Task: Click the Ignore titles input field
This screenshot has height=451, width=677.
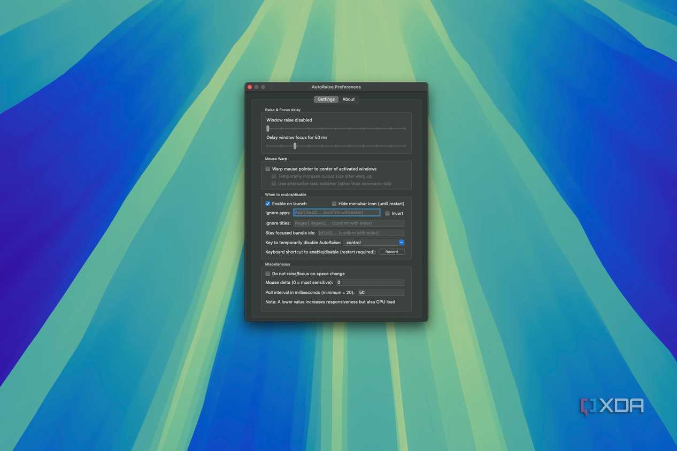Action: pos(349,223)
